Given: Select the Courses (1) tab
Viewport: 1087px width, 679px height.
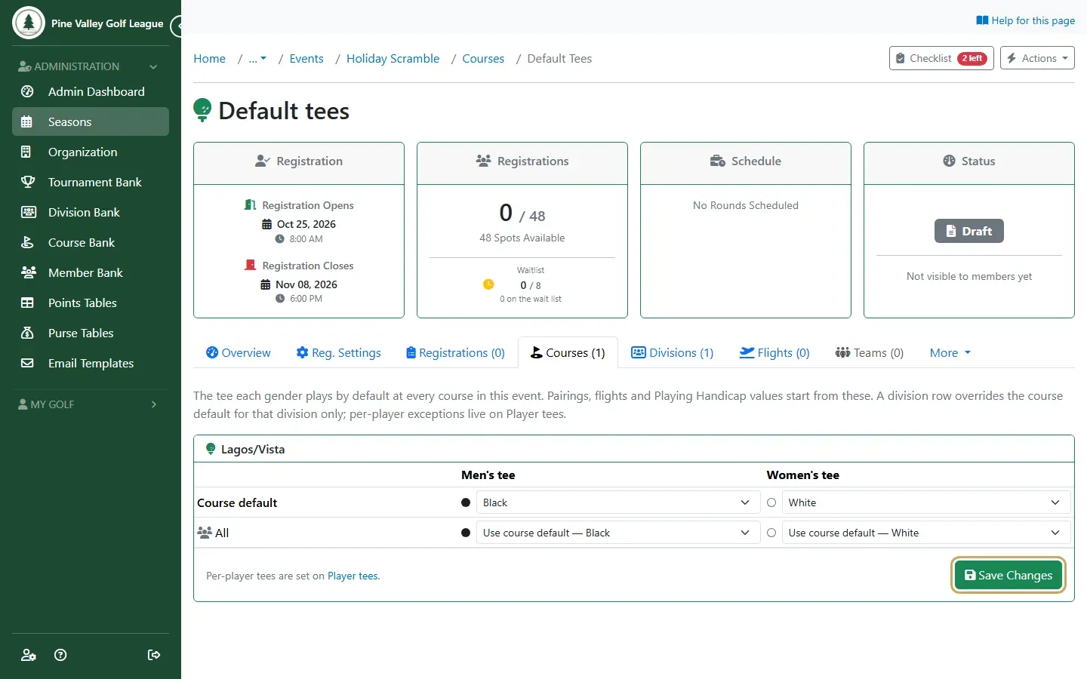Looking at the screenshot, I should [568, 352].
